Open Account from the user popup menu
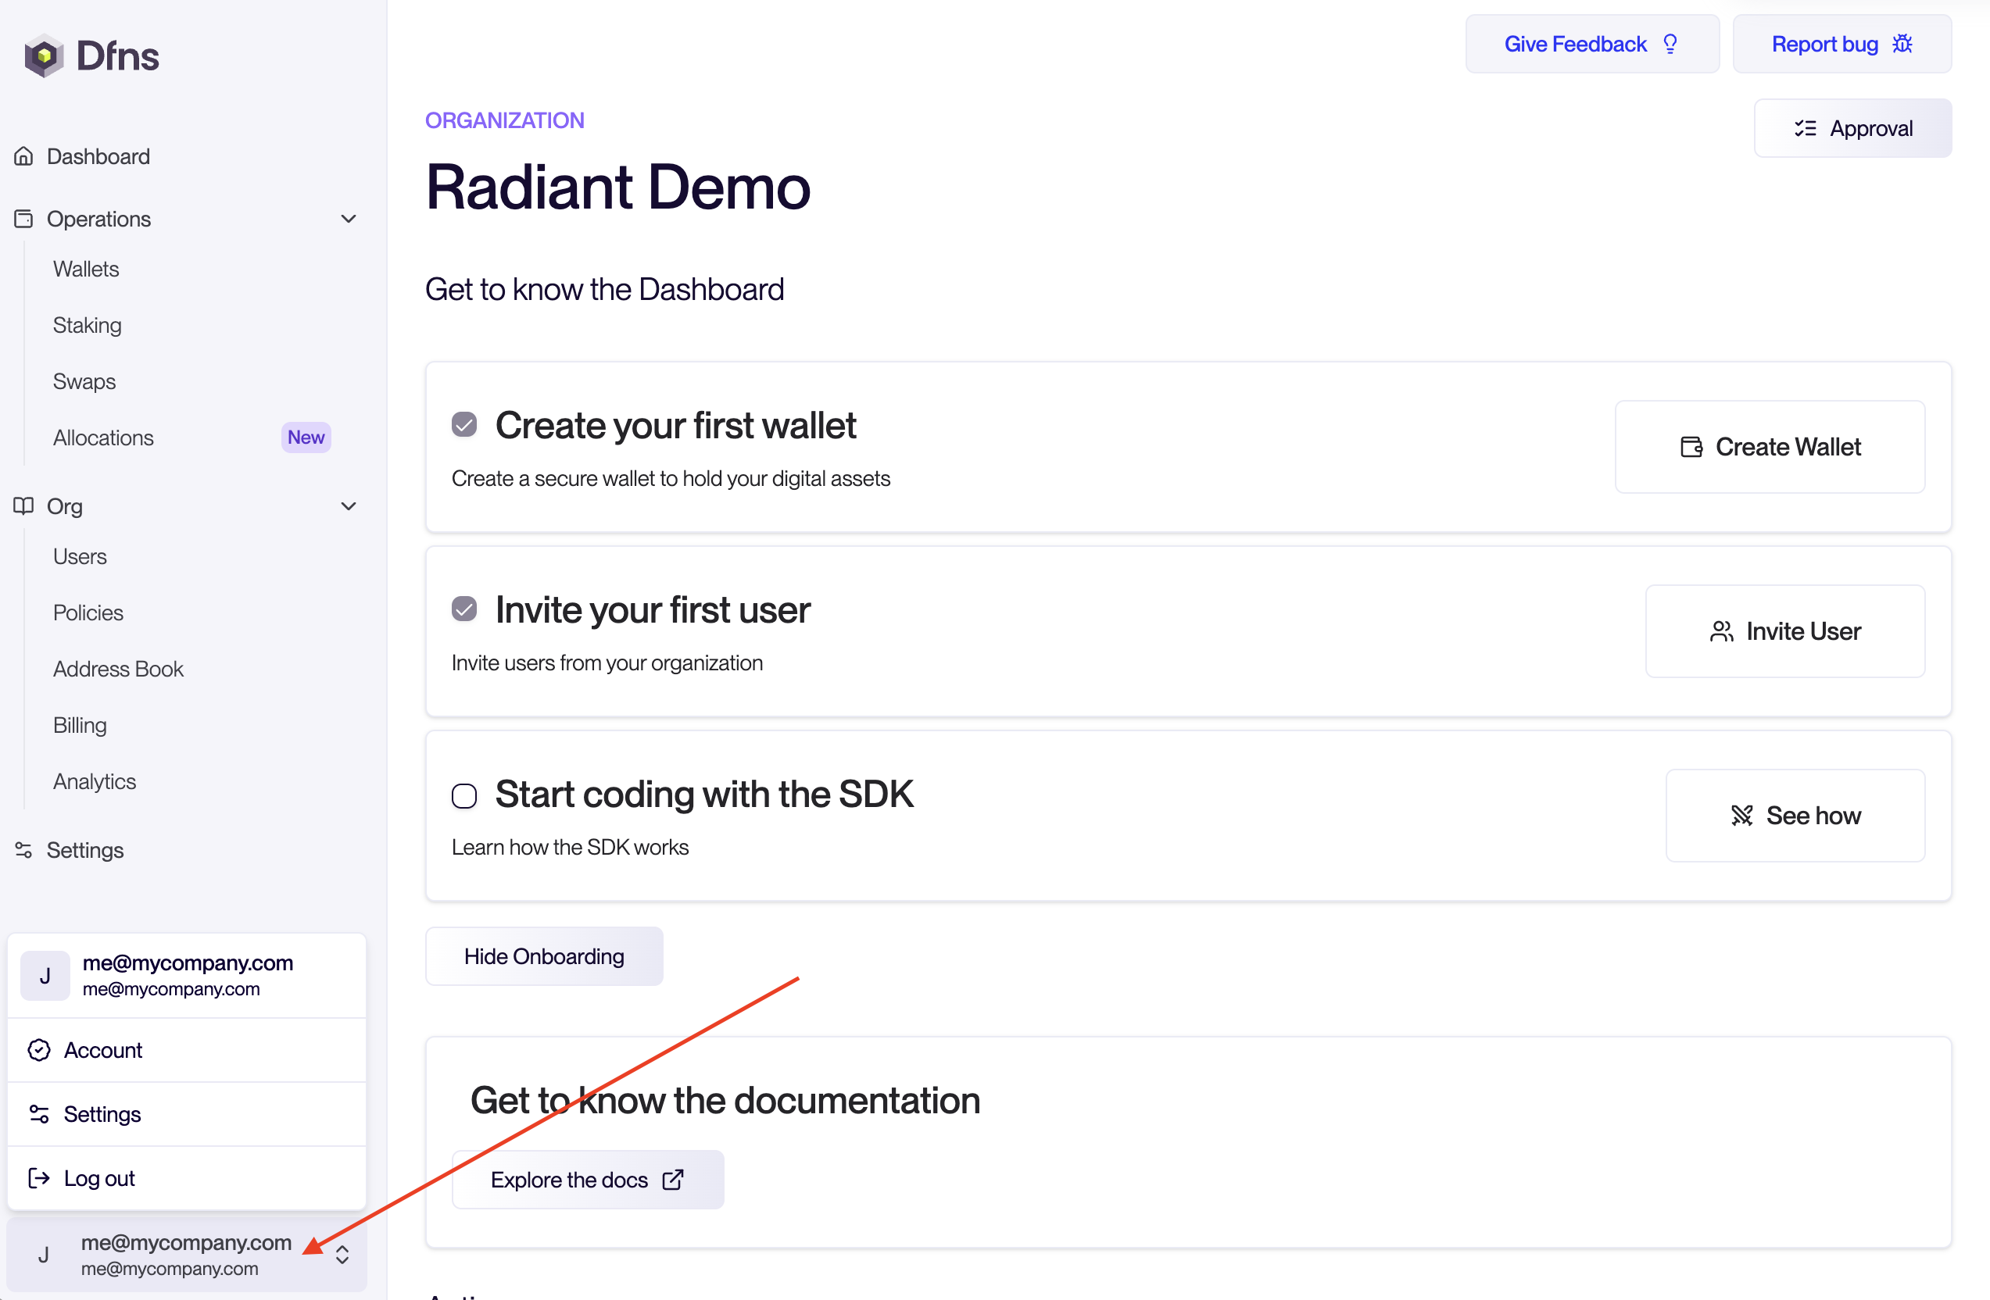Screen dimensions: 1990x1300 (103, 1050)
